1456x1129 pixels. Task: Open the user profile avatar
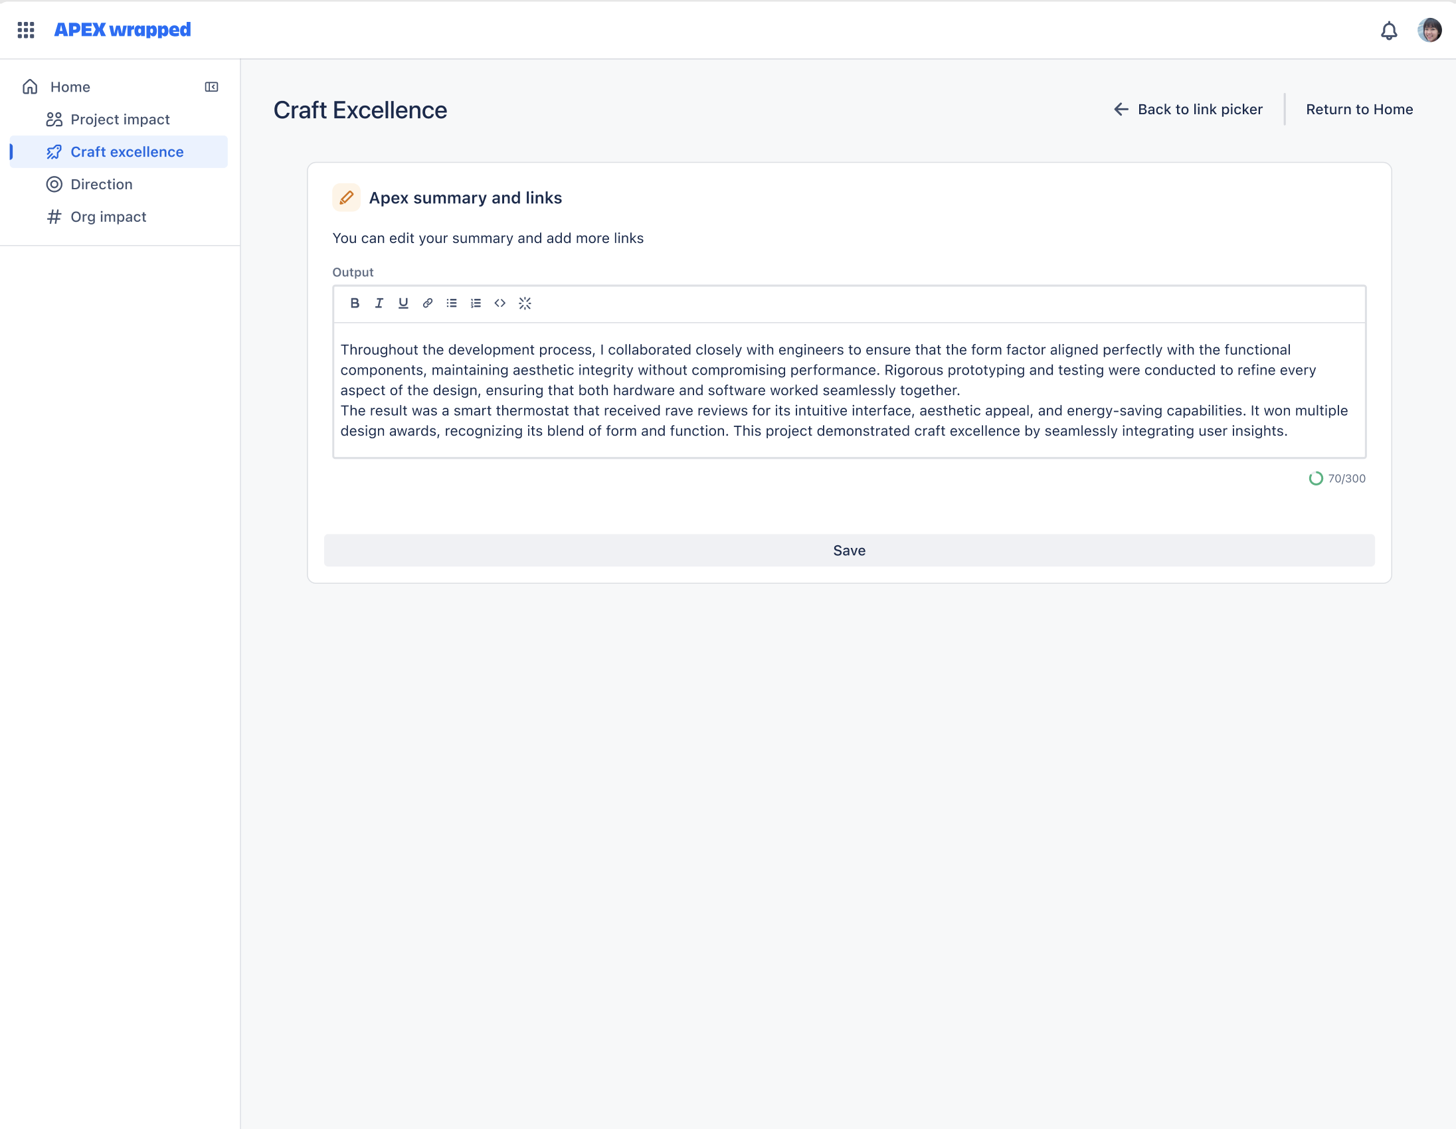coord(1429,31)
